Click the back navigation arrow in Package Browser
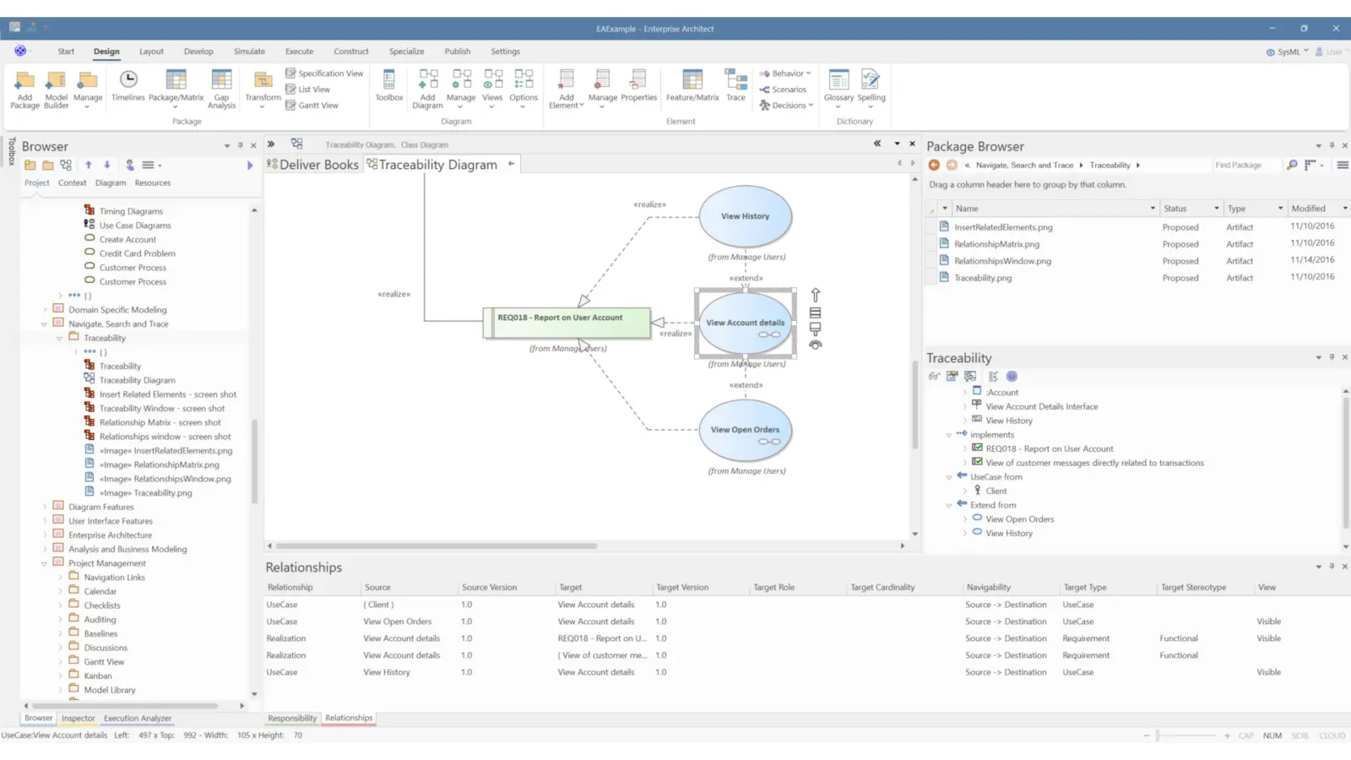 click(933, 165)
